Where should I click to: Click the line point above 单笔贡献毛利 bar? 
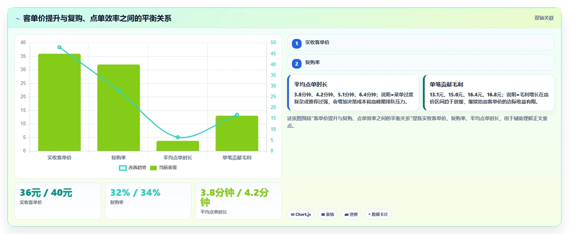pyautogui.click(x=237, y=115)
